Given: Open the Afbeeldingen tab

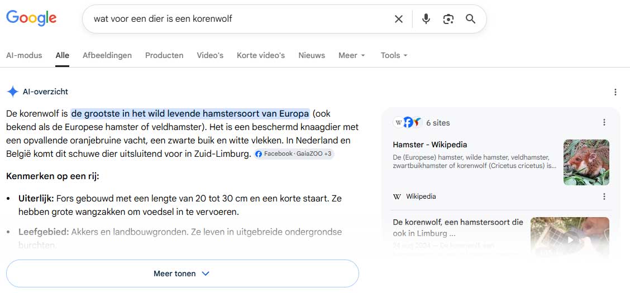Looking at the screenshot, I should [x=107, y=55].
